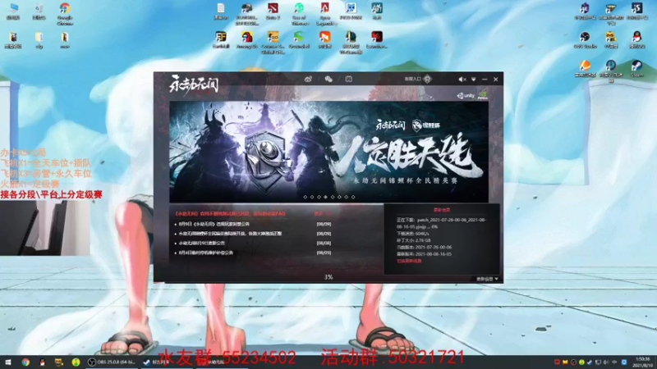The height and width of the screenshot is (369, 657).
Task: Close the game launcher window
Action: [x=496, y=79]
